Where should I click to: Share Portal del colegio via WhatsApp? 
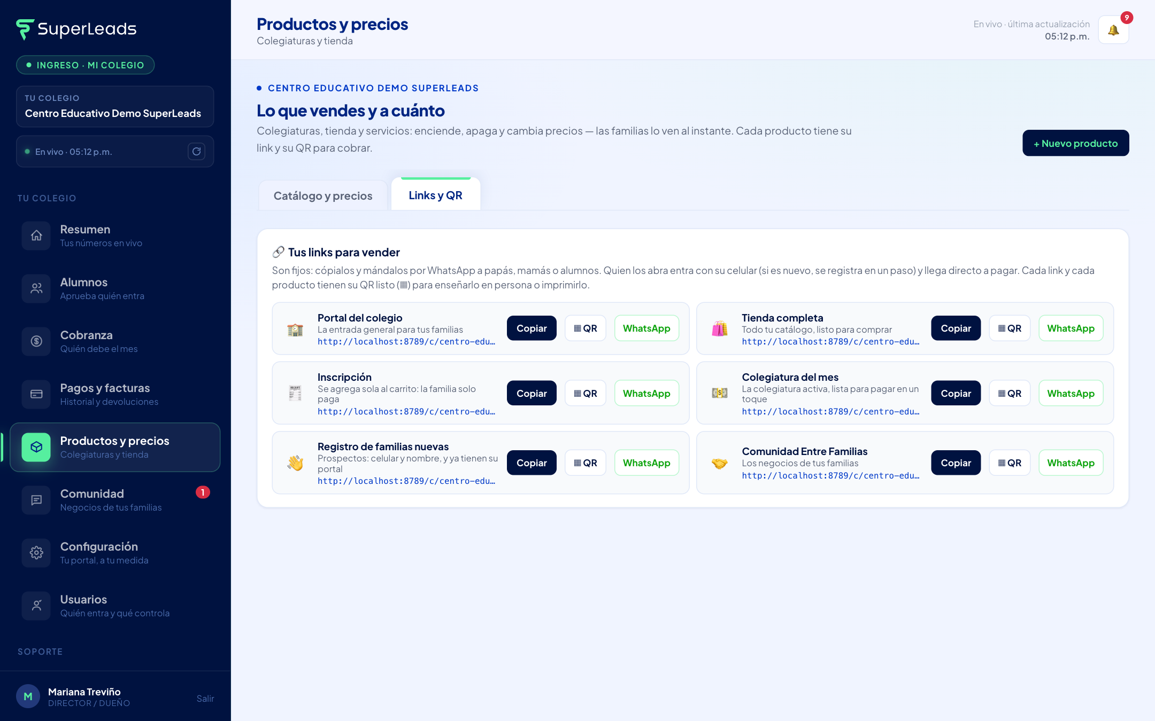(646, 328)
